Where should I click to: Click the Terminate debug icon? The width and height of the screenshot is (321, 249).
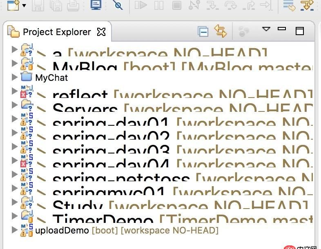coord(177,5)
